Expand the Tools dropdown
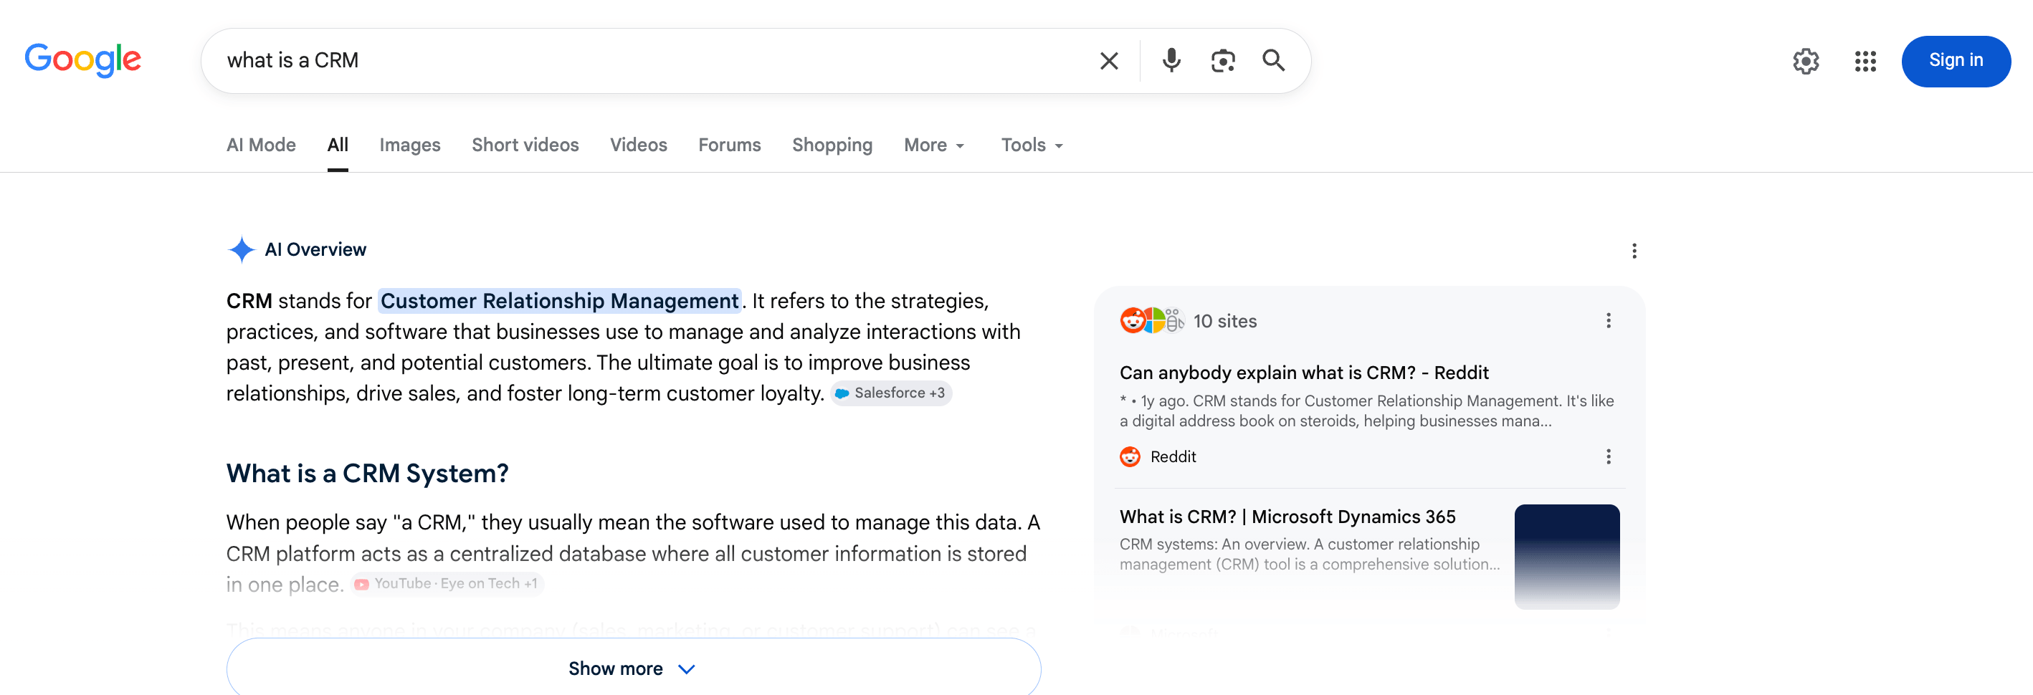 click(1032, 145)
